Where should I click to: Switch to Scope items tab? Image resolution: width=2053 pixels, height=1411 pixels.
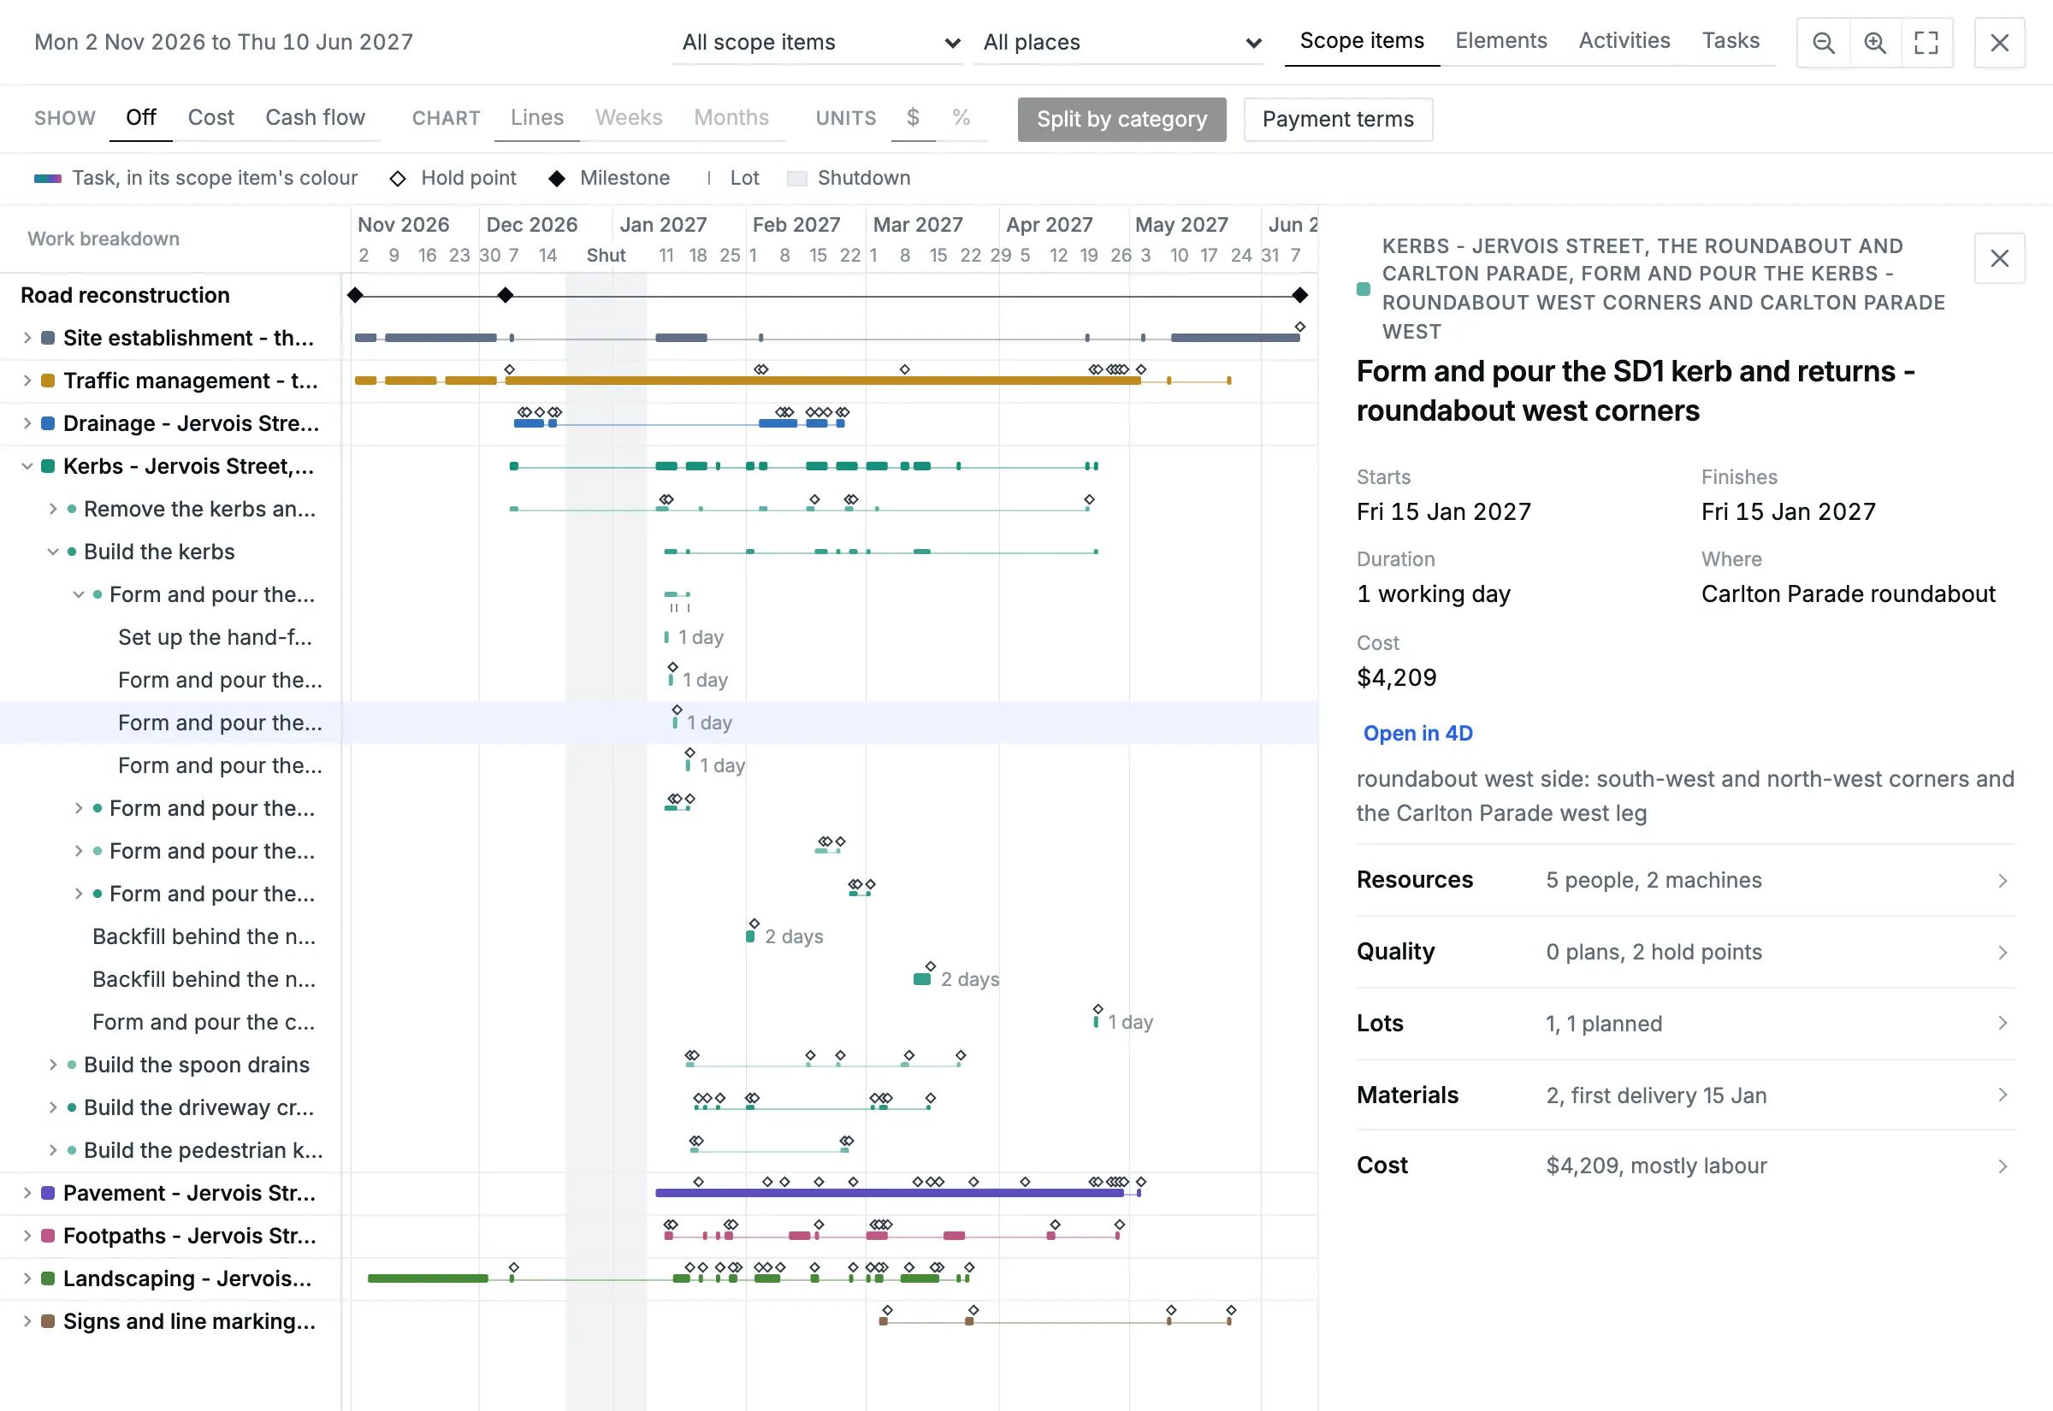1362,41
